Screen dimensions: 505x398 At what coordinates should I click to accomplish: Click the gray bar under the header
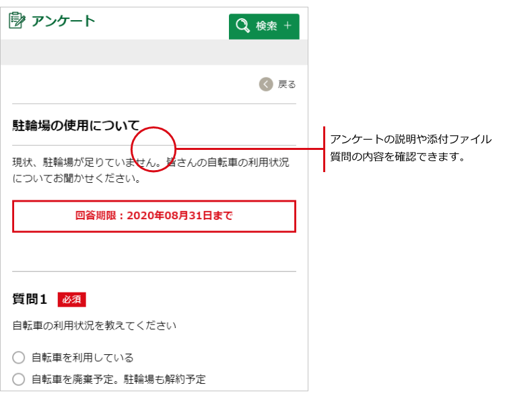(x=154, y=52)
